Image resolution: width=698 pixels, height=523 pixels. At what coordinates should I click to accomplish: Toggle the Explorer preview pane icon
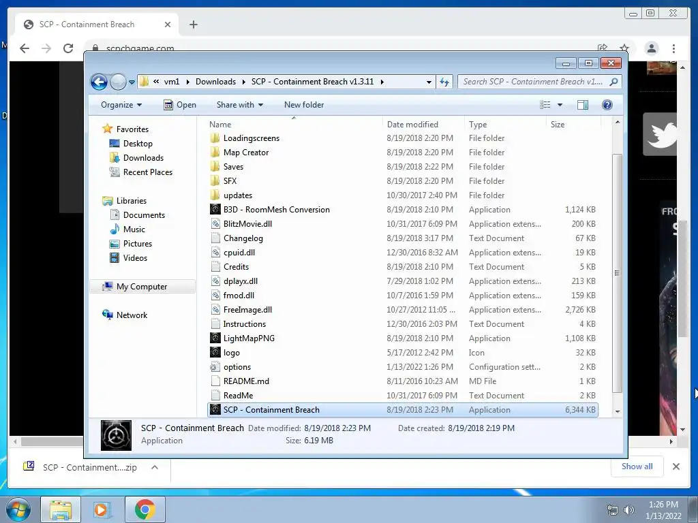[582, 105]
